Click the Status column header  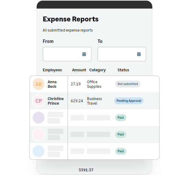click(x=123, y=70)
